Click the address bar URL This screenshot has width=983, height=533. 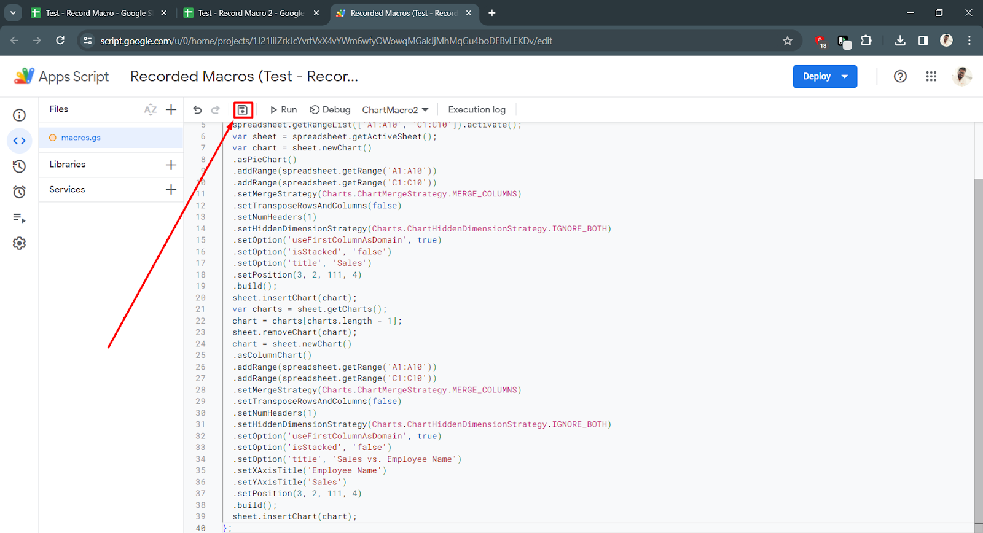326,41
